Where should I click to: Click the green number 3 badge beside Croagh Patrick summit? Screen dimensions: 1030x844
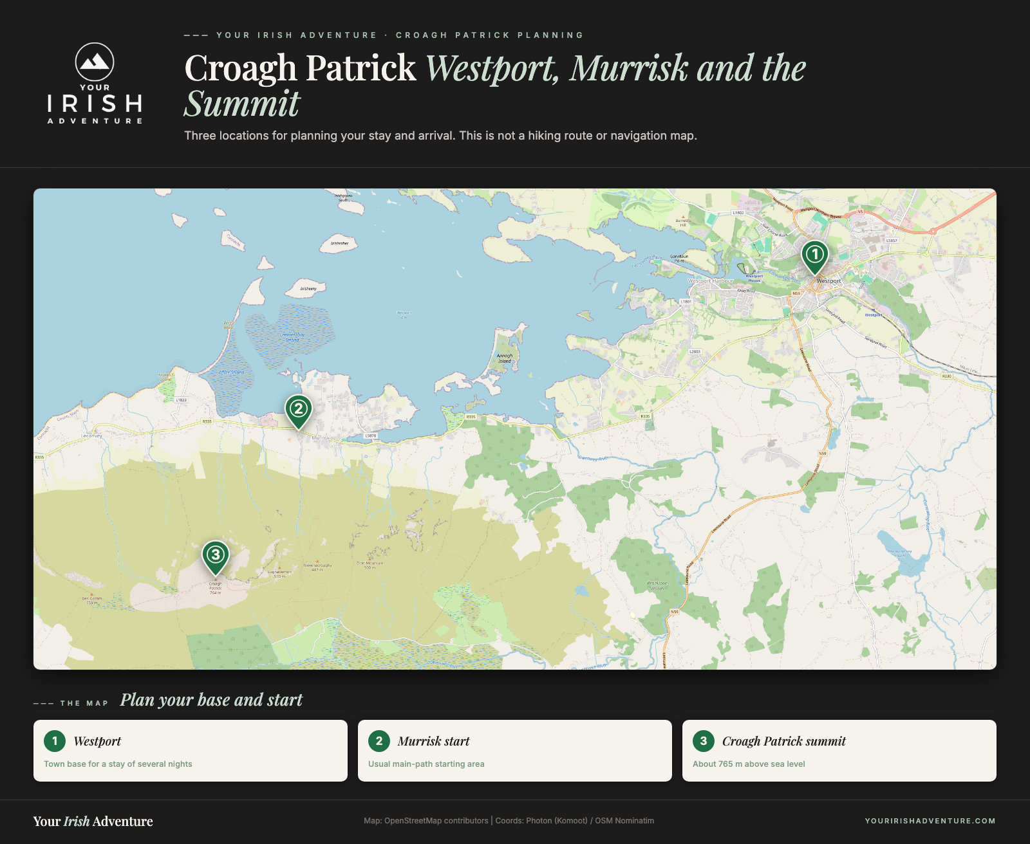click(x=704, y=741)
